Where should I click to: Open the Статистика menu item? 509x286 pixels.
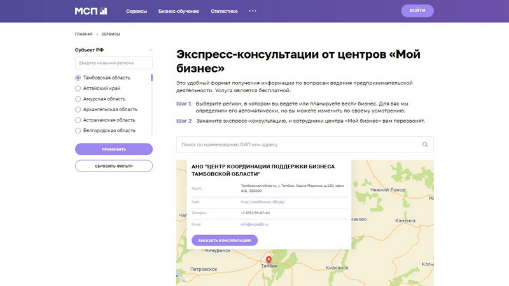pos(224,11)
